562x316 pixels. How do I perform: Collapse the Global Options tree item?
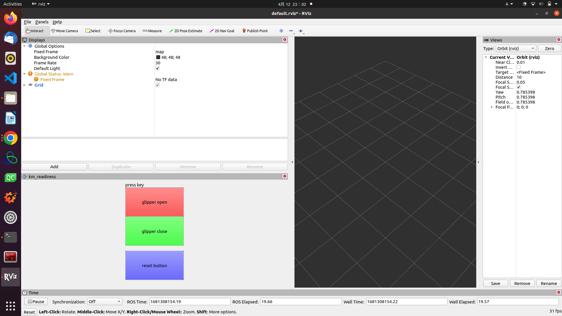point(24,46)
